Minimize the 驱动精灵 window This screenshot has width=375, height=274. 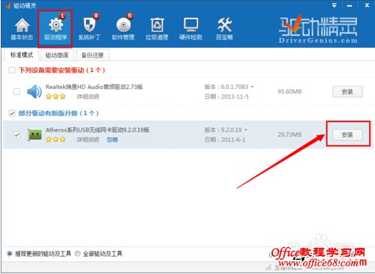(x=349, y=5)
